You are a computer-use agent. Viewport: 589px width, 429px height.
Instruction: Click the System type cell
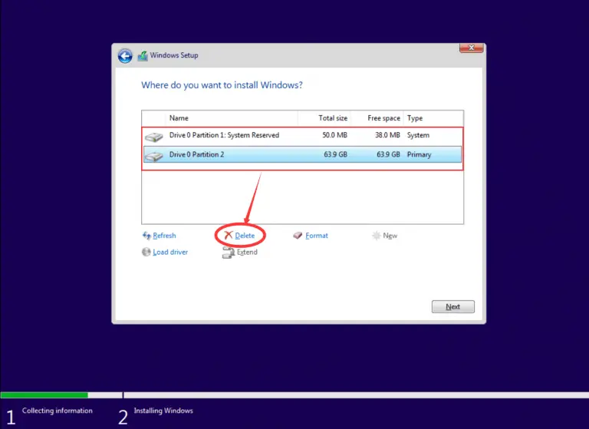click(x=418, y=135)
